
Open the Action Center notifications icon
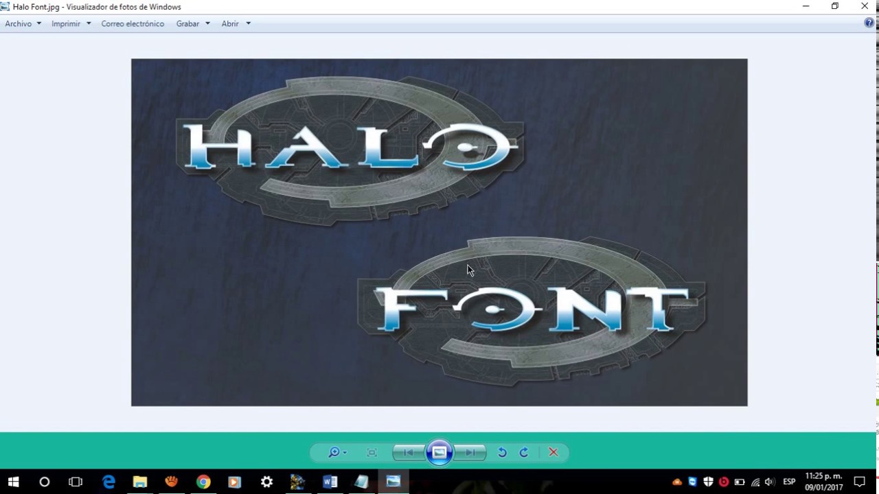tap(860, 482)
